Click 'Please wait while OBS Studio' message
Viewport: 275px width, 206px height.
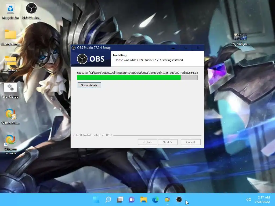click(149, 60)
